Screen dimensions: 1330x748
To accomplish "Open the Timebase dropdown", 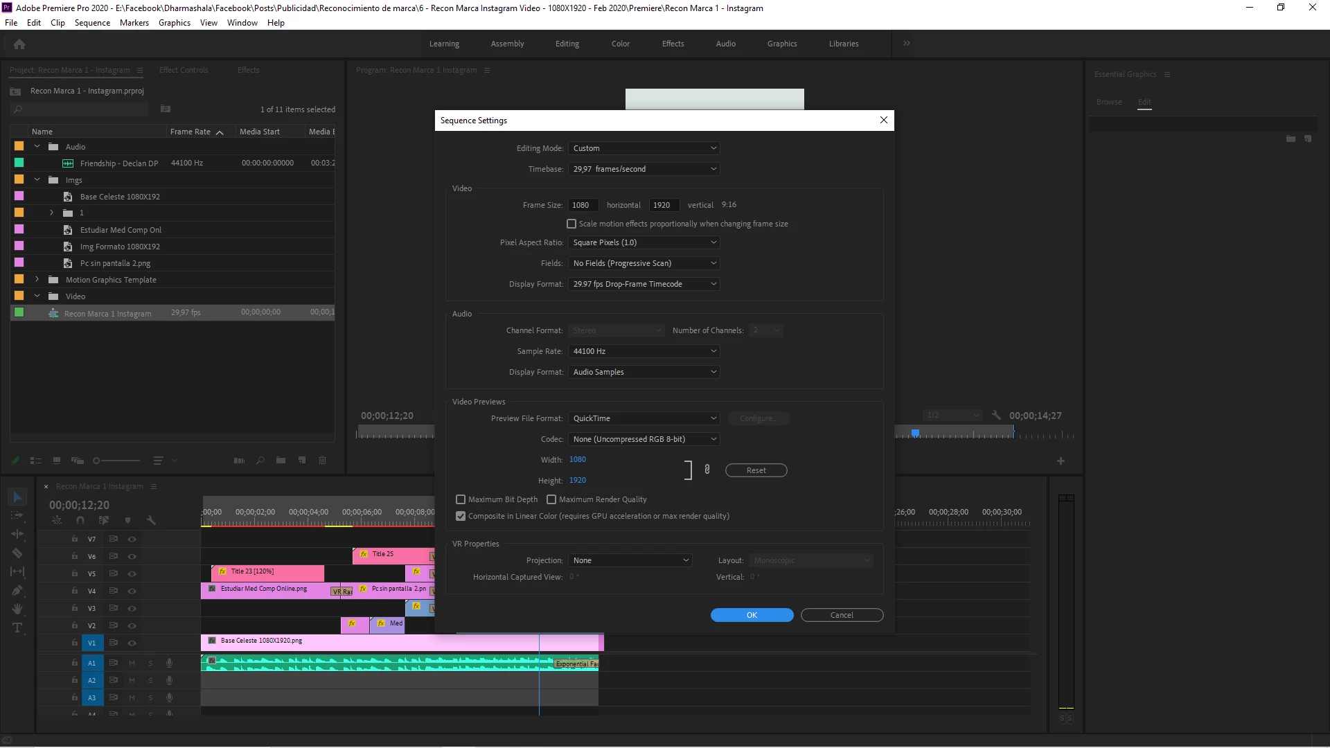I will (644, 169).
